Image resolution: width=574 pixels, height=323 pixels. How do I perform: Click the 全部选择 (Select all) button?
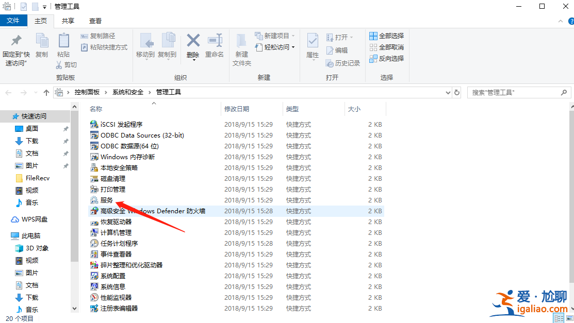[x=387, y=36]
